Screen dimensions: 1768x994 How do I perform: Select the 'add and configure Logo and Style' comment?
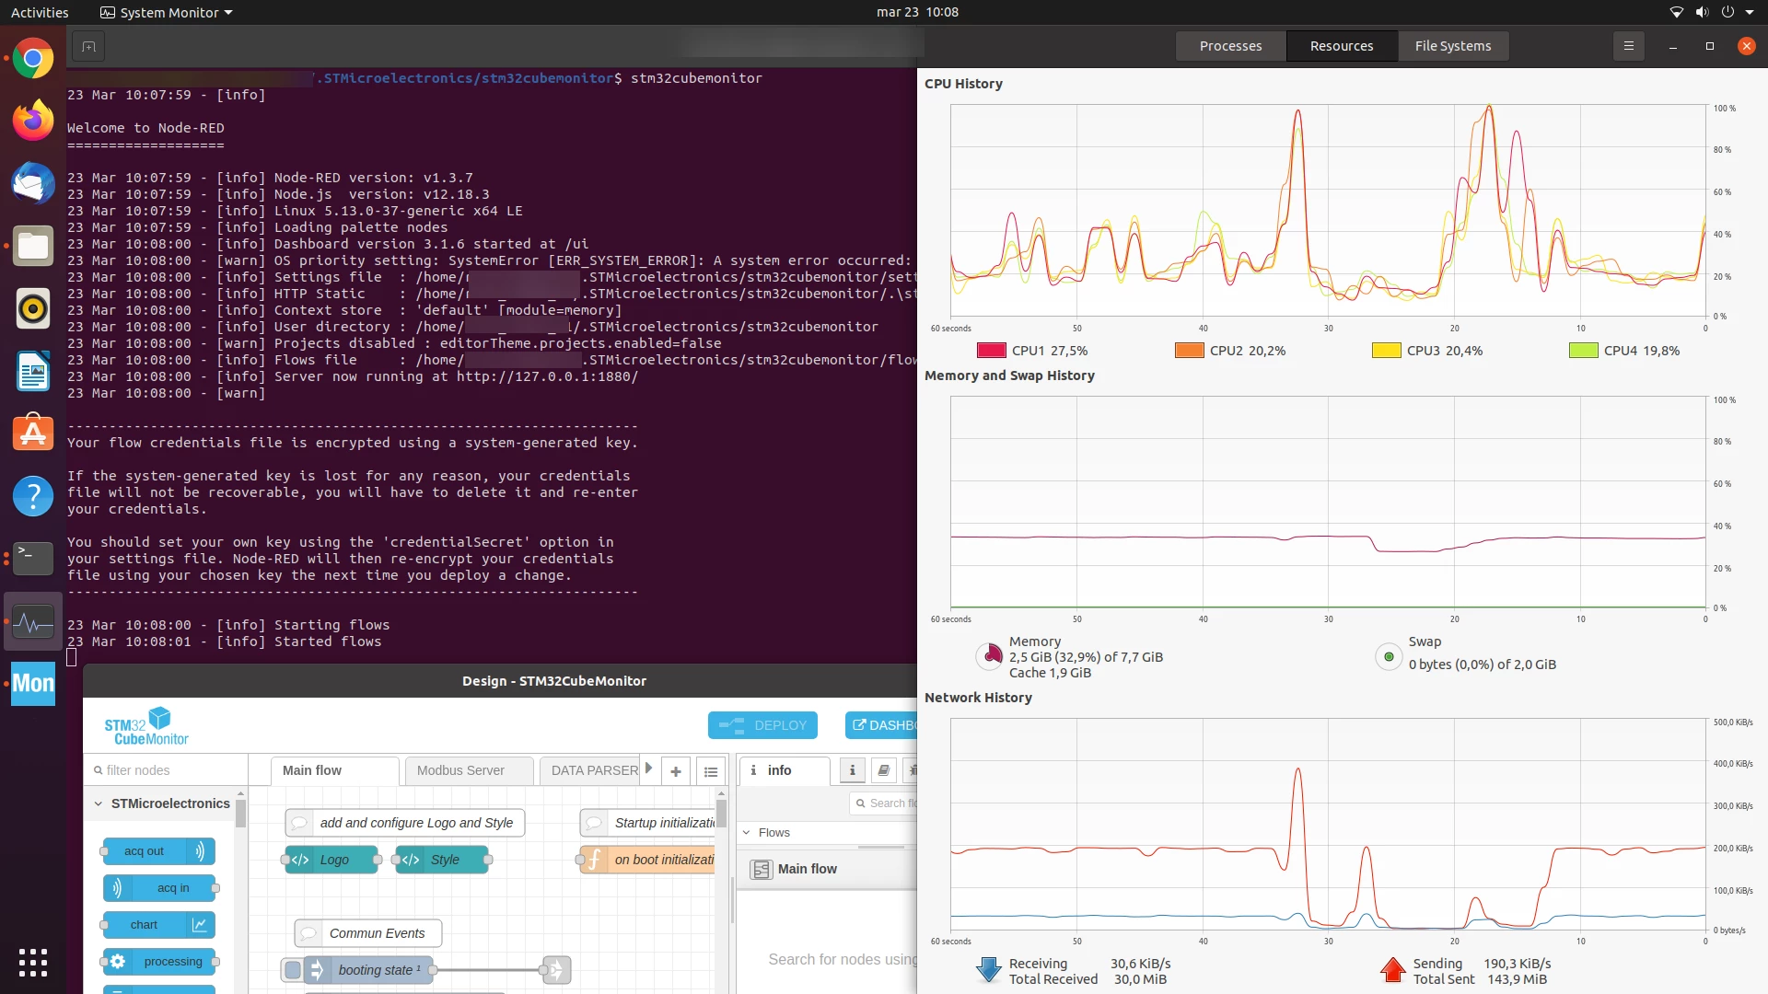(405, 824)
